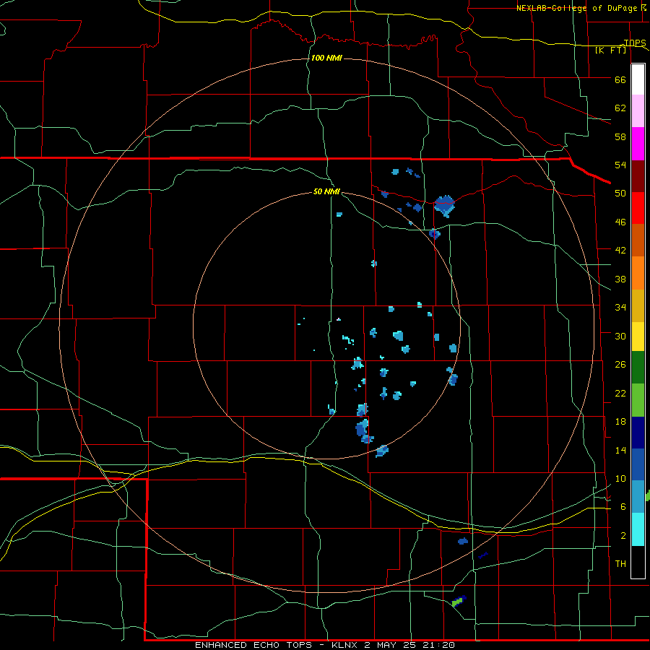The height and width of the screenshot is (650, 650).
Task: Click the black TH swatch in legend
Action: pyautogui.click(x=638, y=562)
